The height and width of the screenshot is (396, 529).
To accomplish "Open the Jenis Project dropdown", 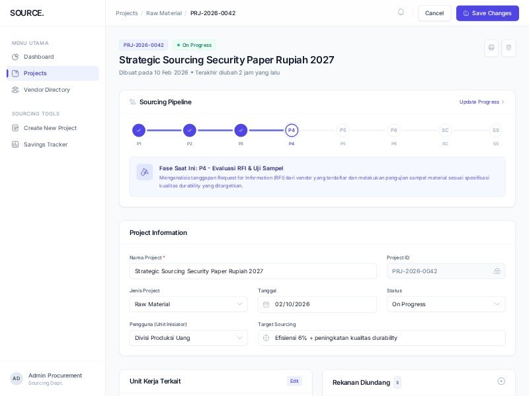I will pos(188,304).
